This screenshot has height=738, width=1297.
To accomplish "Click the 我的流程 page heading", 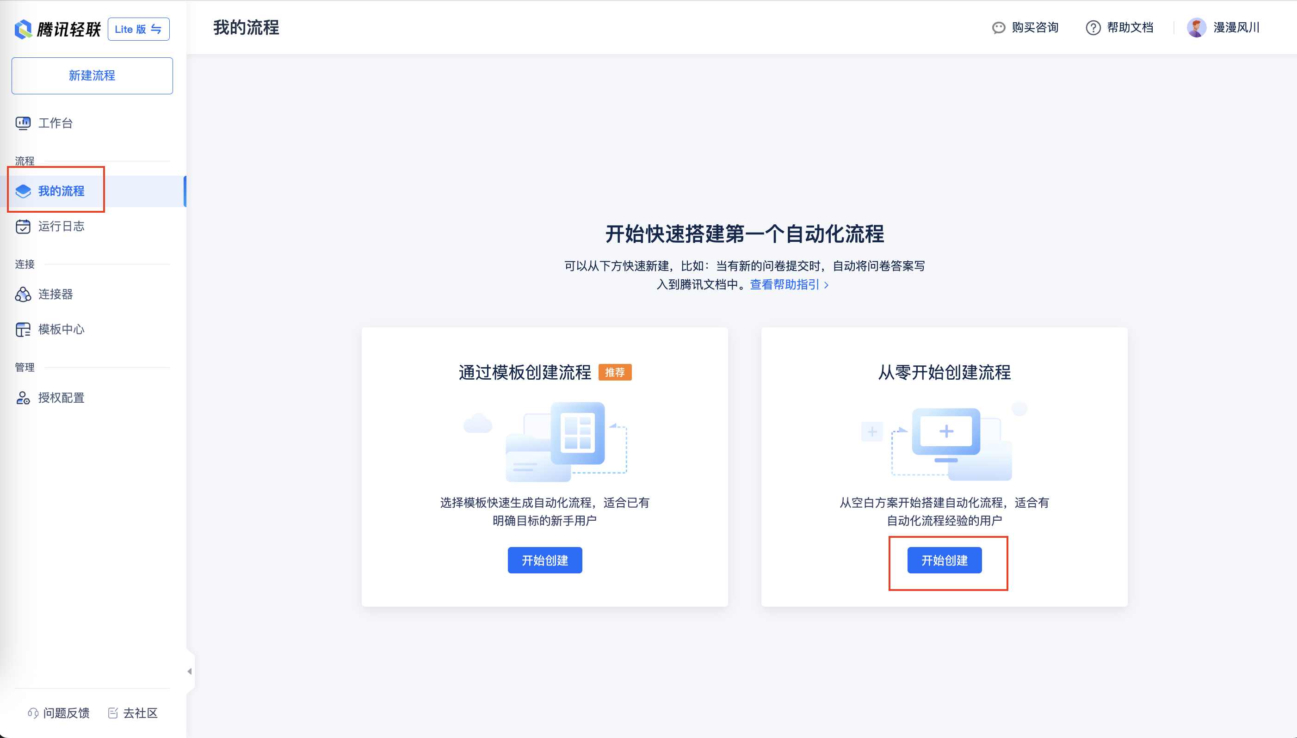I will tap(247, 27).
